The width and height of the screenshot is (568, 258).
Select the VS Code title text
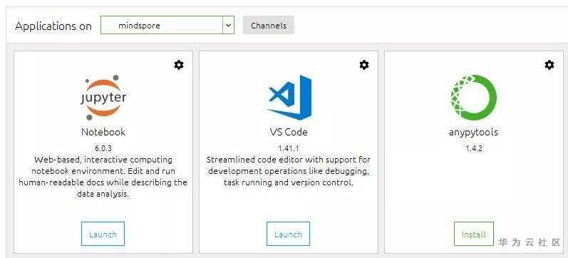click(289, 132)
